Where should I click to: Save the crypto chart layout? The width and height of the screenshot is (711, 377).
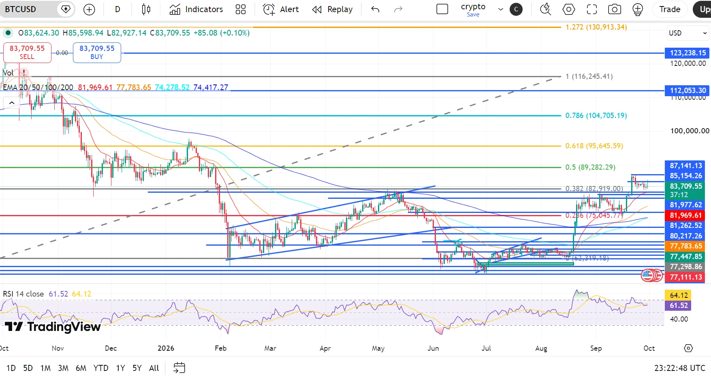tap(473, 15)
